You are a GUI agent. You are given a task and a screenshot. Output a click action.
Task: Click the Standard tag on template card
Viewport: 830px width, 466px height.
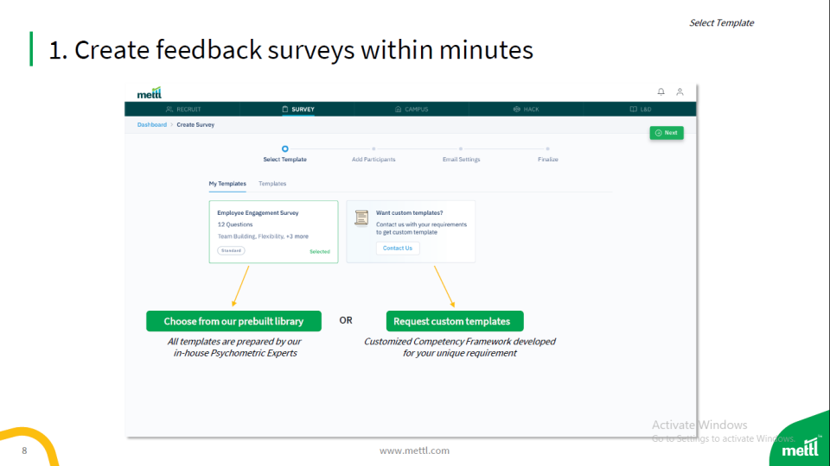pos(231,251)
